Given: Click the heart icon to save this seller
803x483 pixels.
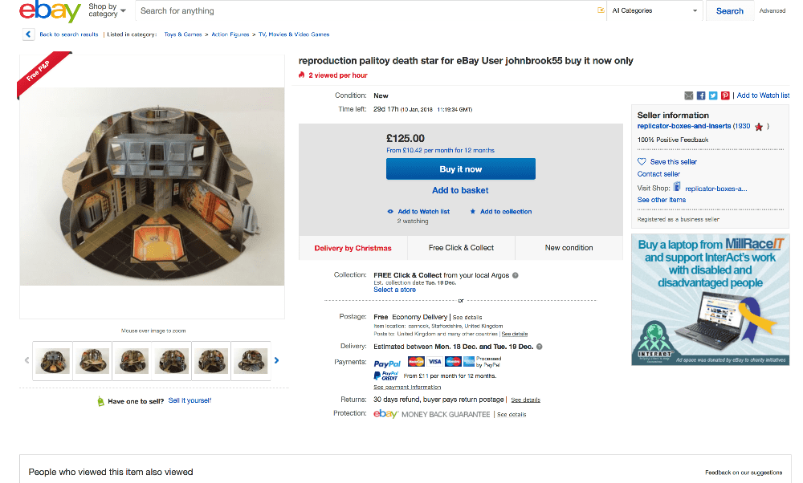Looking at the screenshot, I should (x=642, y=162).
